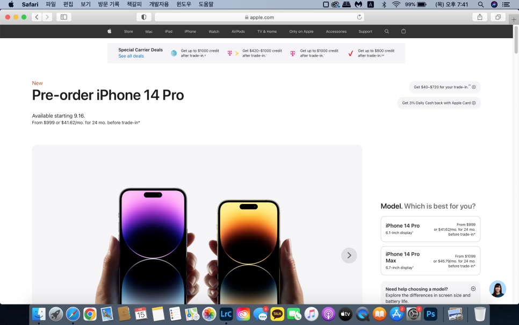Click the Malwarebytes menu bar icon

(x=358, y=4)
